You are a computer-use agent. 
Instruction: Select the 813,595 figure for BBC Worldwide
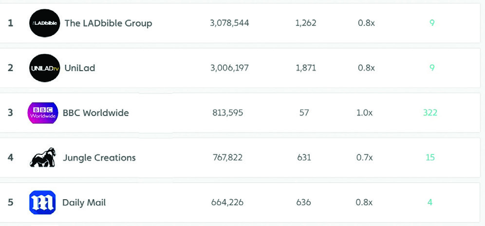[227, 113]
